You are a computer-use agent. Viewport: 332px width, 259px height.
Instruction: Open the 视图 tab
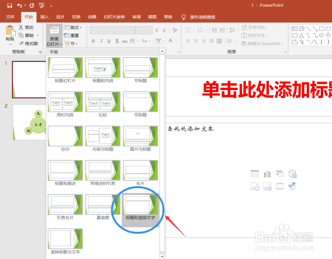pyautogui.click(x=152, y=17)
